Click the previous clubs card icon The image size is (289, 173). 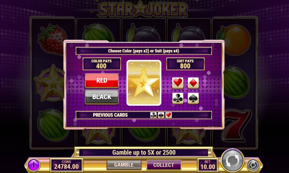tap(153, 115)
